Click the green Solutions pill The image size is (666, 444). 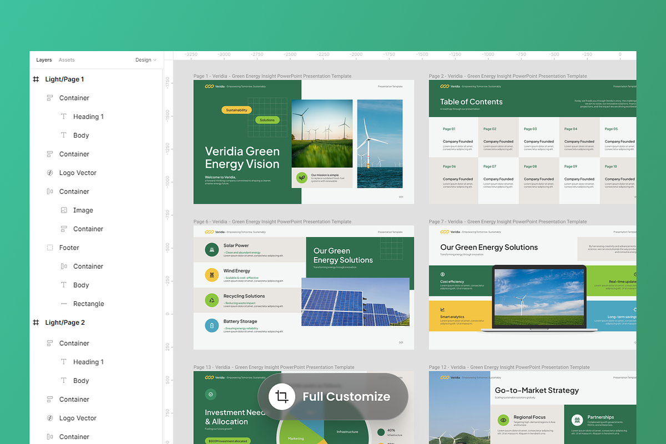[x=267, y=120]
